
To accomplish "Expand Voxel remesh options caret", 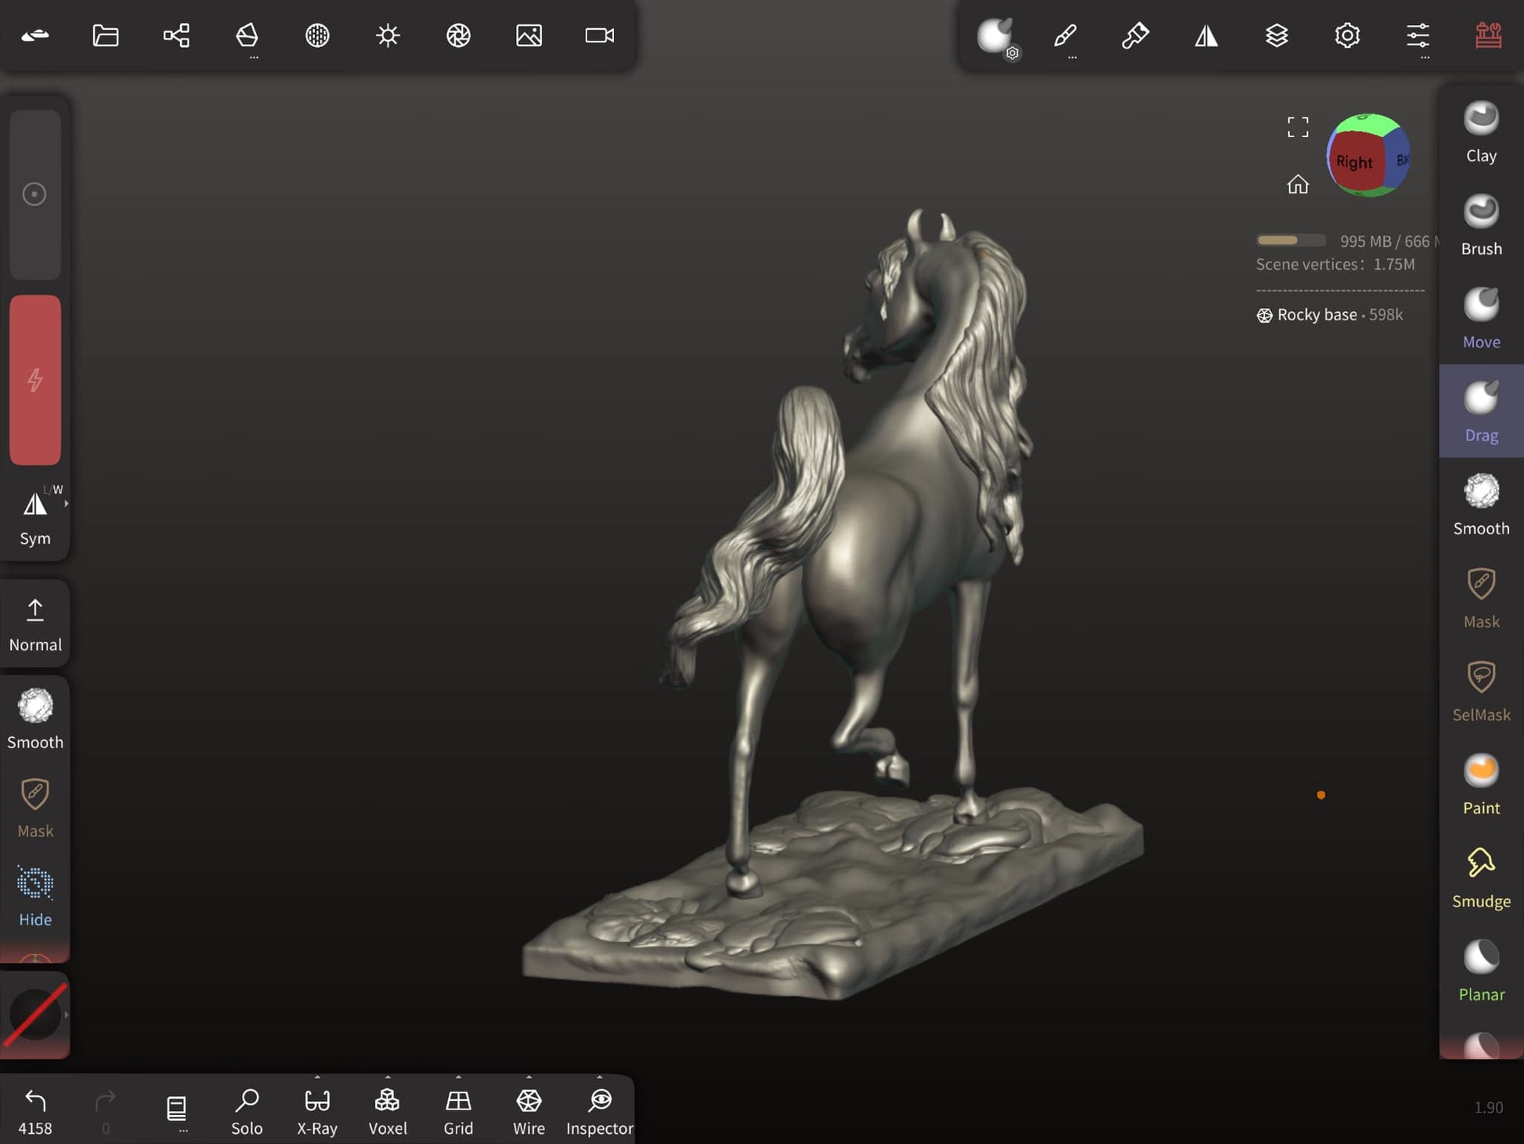I will point(388,1077).
